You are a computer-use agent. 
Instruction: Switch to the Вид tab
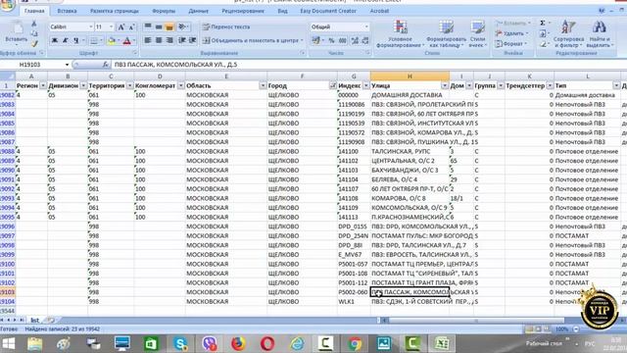coord(282,11)
